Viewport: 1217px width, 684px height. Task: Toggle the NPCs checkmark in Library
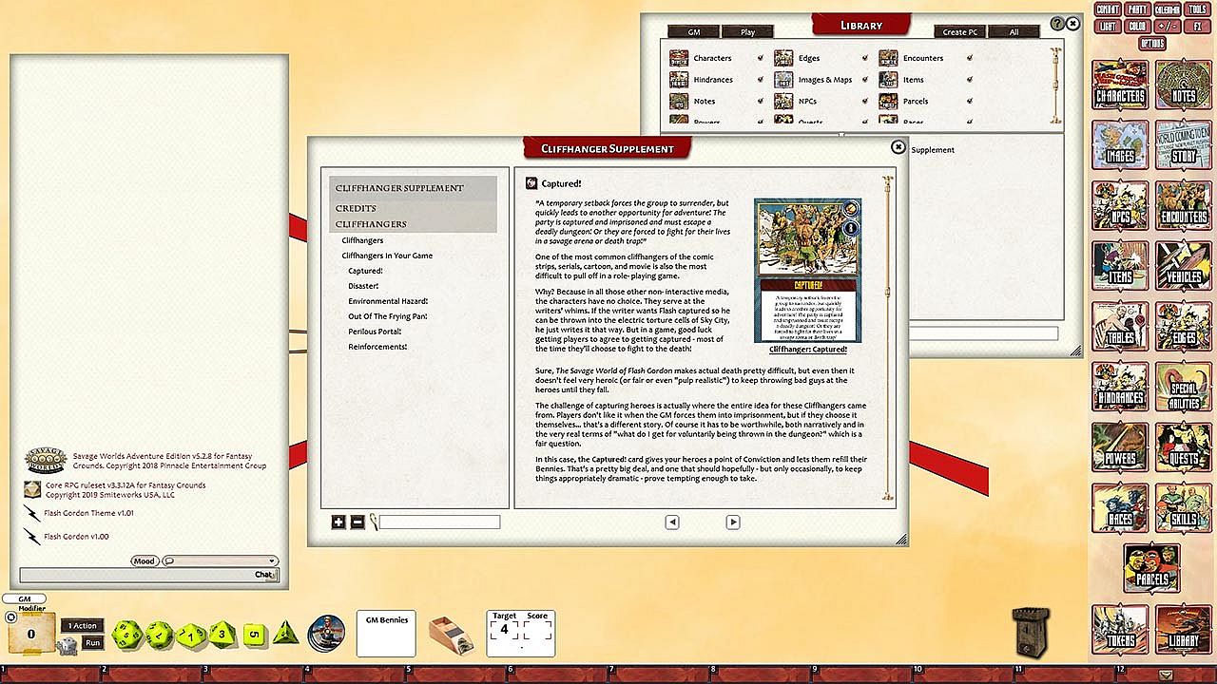click(864, 101)
